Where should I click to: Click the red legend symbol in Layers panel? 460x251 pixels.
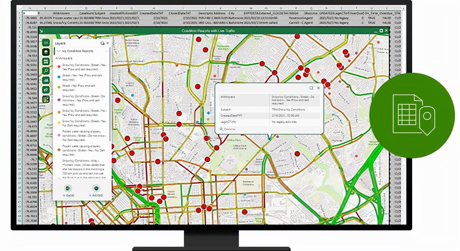59,67
